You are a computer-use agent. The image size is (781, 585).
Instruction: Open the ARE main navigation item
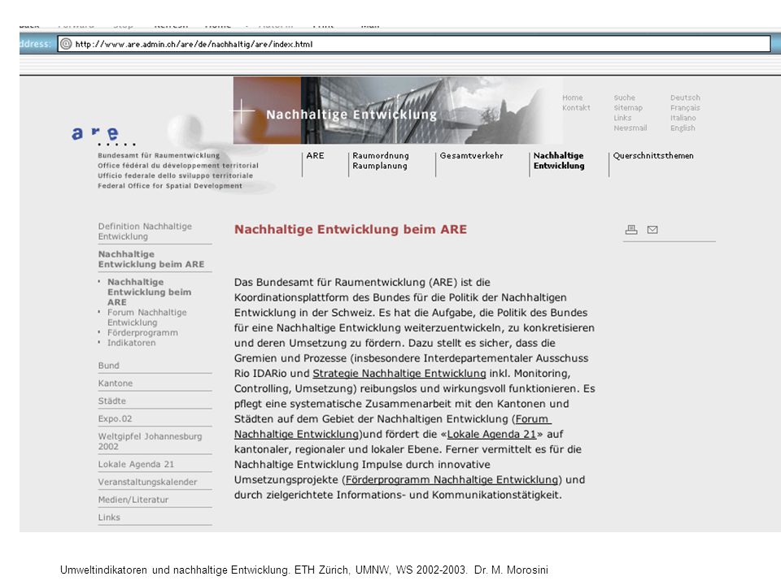(315, 156)
